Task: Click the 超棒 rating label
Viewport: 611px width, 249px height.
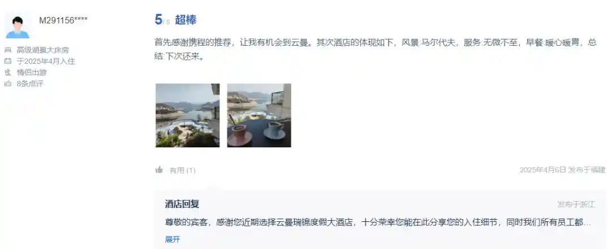Action: tap(186, 20)
